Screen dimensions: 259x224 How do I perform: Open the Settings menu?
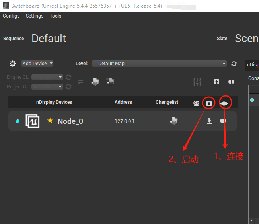pos(35,16)
